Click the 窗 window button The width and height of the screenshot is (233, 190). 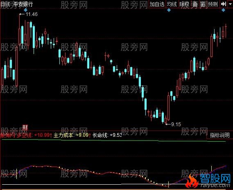(203, 4)
